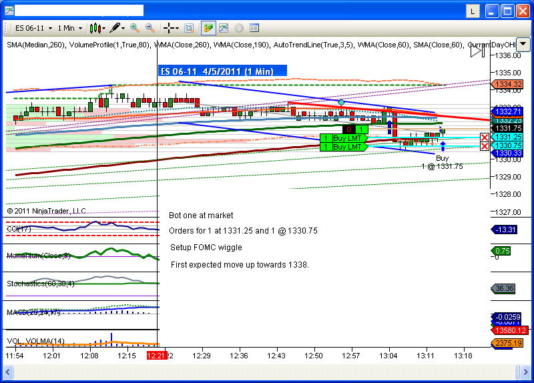Click the cyan 1330.75 price marker
The width and height of the screenshot is (534, 383).
point(507,145)
